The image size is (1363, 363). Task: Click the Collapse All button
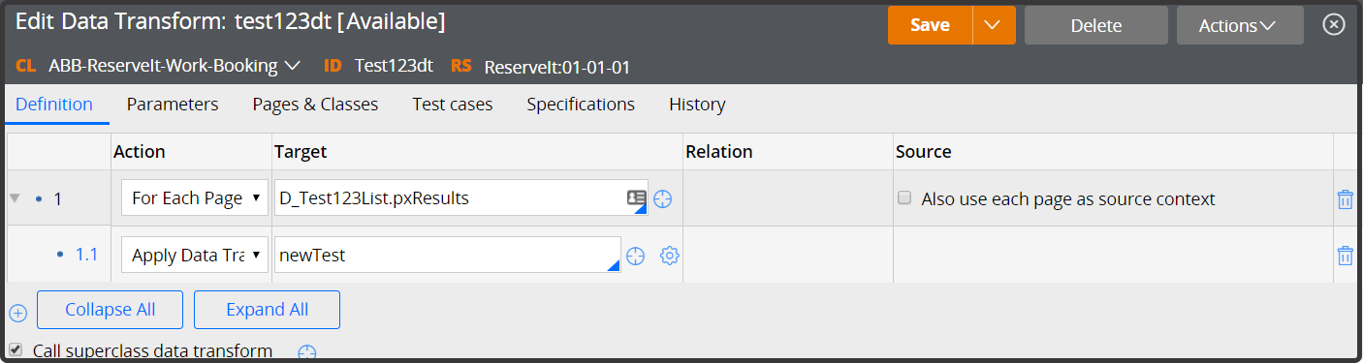[x=111, y=310]
